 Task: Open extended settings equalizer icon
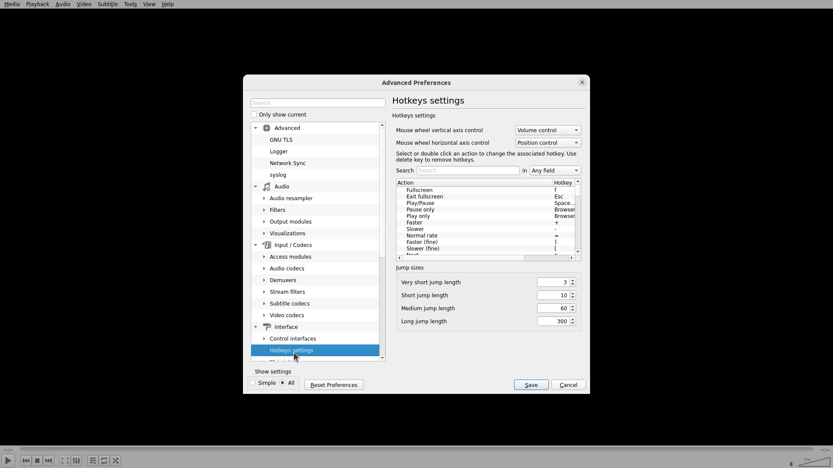point(76,461)
